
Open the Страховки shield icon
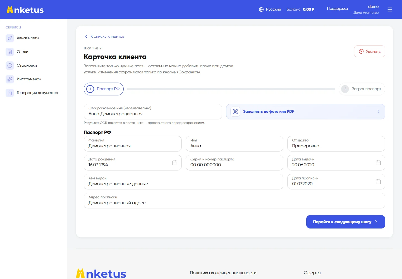(x=10, y=66)
